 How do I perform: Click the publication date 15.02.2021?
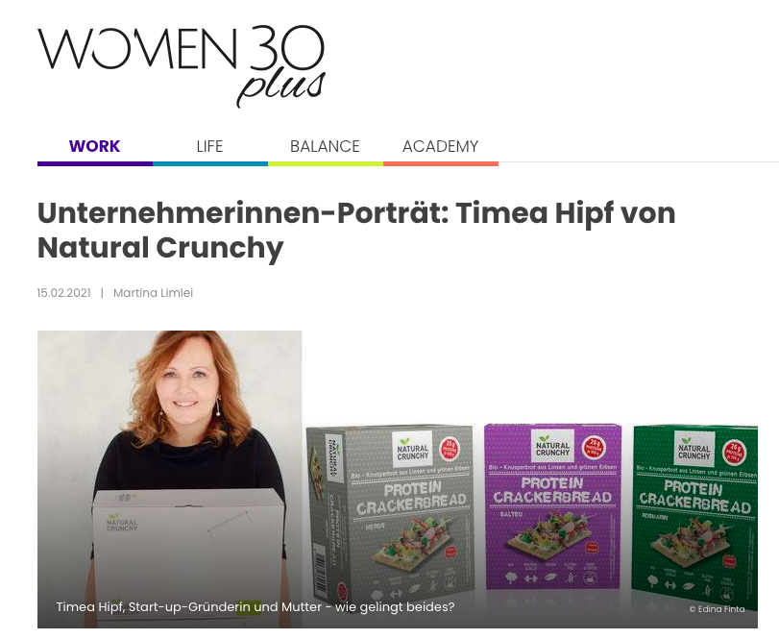(64, 293)
